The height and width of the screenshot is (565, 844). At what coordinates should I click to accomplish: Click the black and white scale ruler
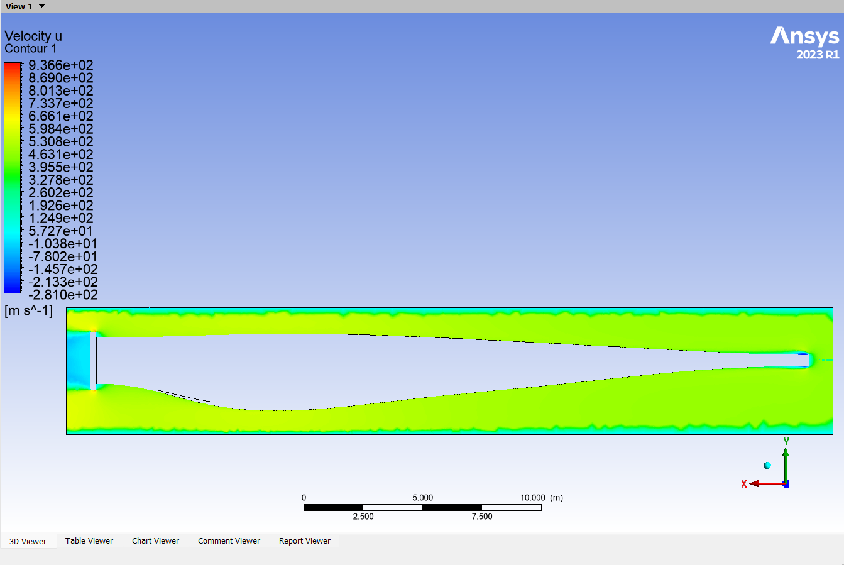pyautogui.click(x=422, y=507)
